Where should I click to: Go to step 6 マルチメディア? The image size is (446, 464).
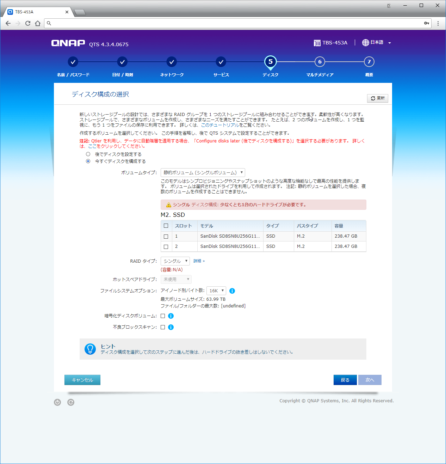[x=320, y=62]
